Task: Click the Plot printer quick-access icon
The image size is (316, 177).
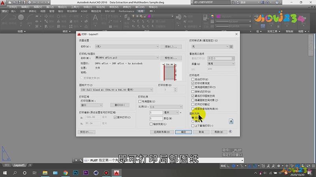Action: pyautogui.click(x=29, y=2)
